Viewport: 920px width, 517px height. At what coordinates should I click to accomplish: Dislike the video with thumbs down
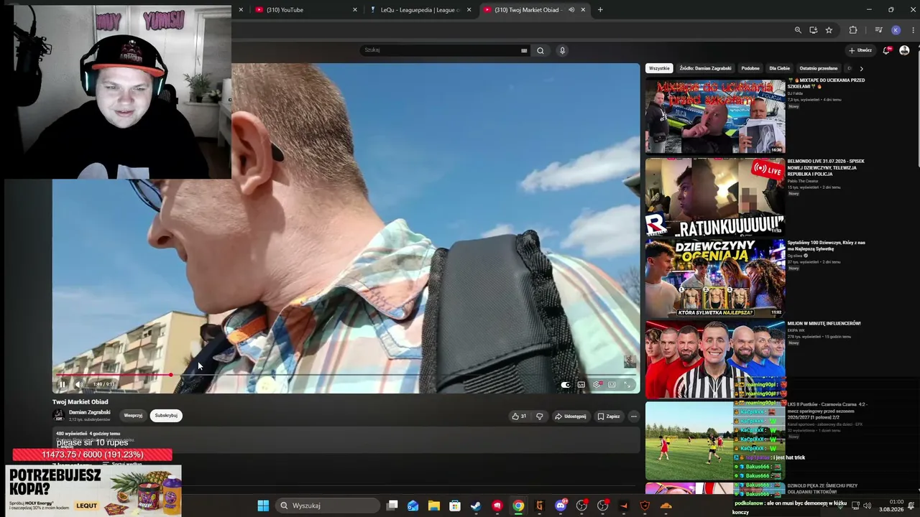[540, 416]
